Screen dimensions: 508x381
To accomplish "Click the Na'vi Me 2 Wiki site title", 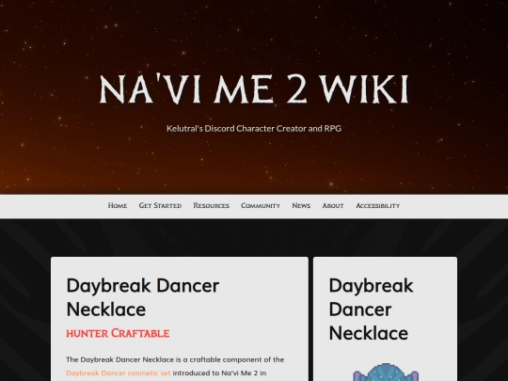I will [x=254, y=89].
